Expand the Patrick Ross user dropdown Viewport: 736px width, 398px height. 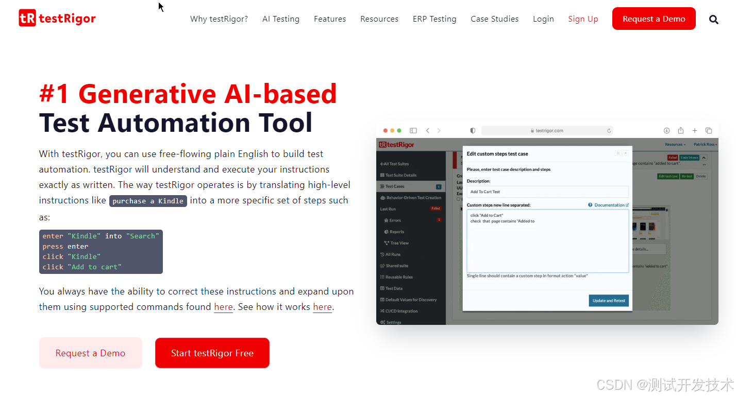click(705, 145)
